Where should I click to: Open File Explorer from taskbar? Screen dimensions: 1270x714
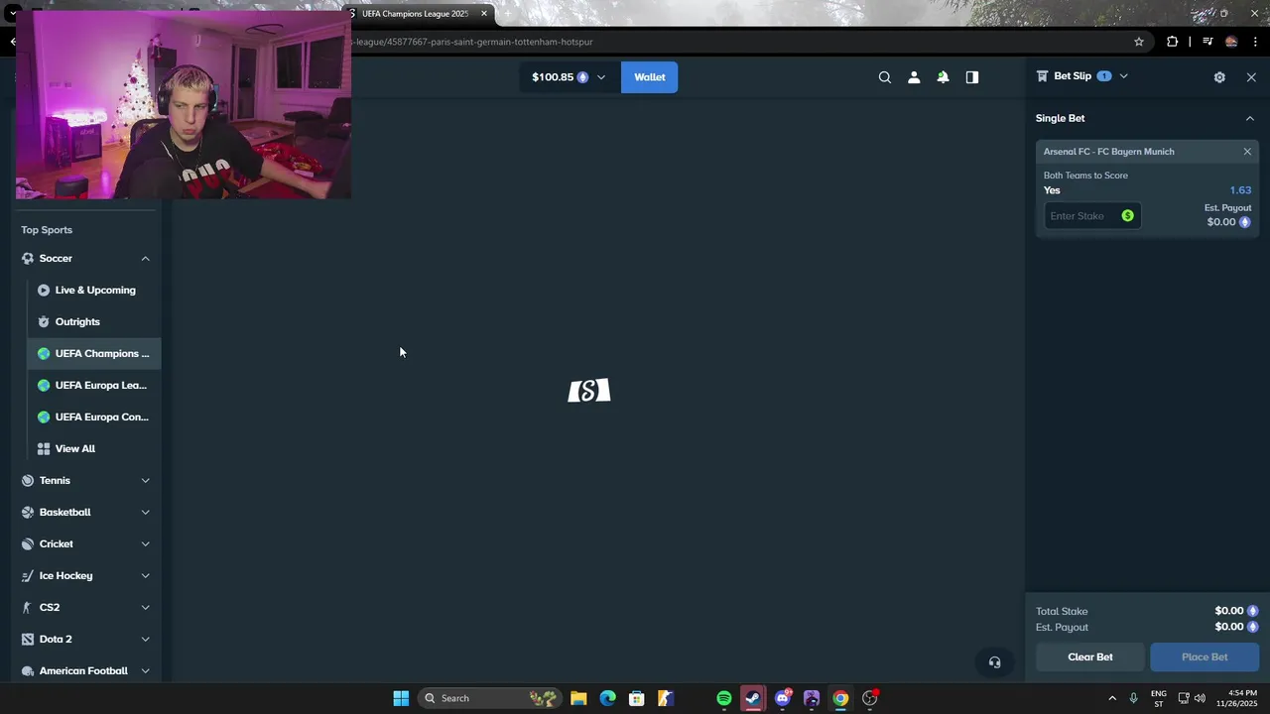pyautogui.click(x=578, y=698)
